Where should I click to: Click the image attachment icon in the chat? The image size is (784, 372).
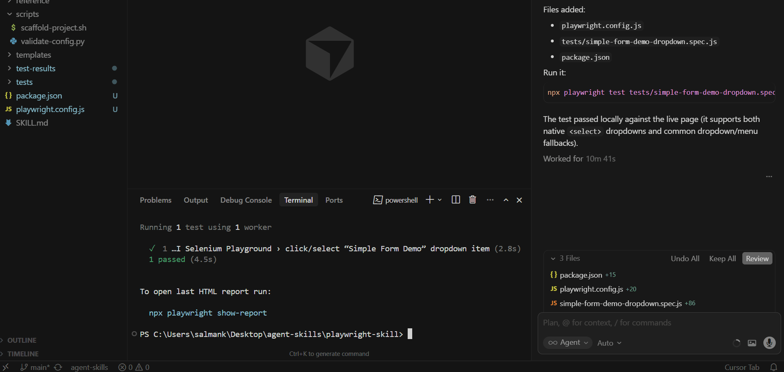(x=752, y=343)
